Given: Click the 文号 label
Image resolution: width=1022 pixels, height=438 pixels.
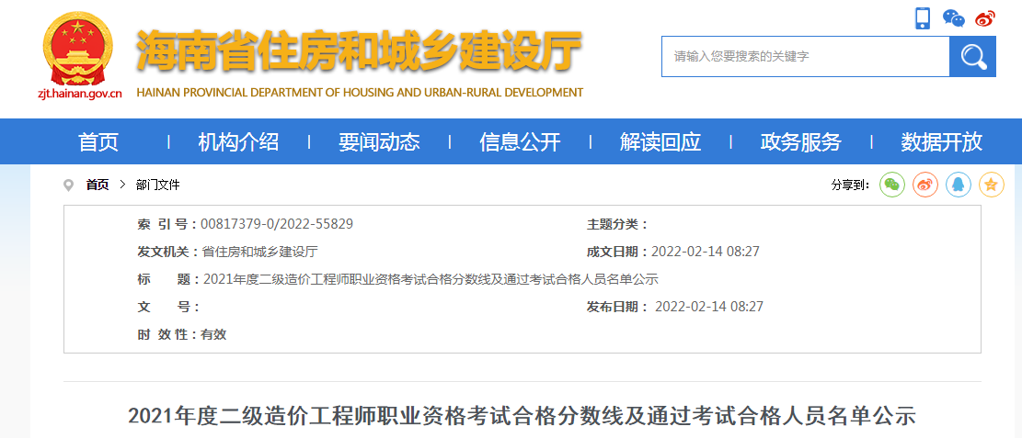Looking at the screenshot, I should point(168,307).
